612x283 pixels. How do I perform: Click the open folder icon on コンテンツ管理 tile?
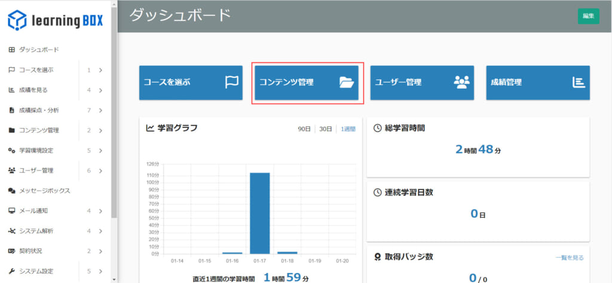[x=347, y=83]
